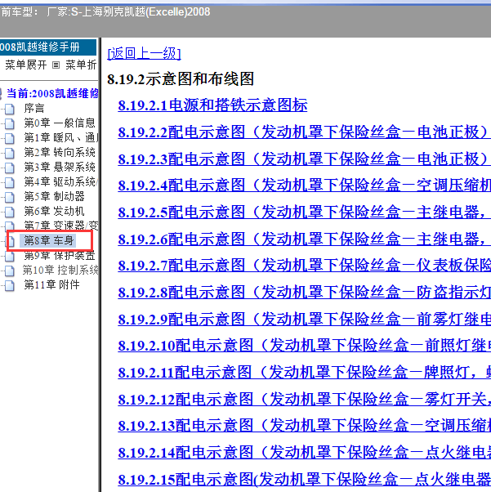The image size is (491, 492).
Task: Open 第3章 悬架系统 chapter
Action: pos(60,167)
